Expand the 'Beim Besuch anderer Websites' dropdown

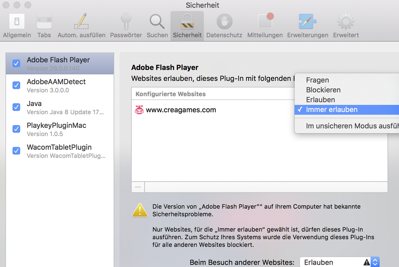click(339, 262)
